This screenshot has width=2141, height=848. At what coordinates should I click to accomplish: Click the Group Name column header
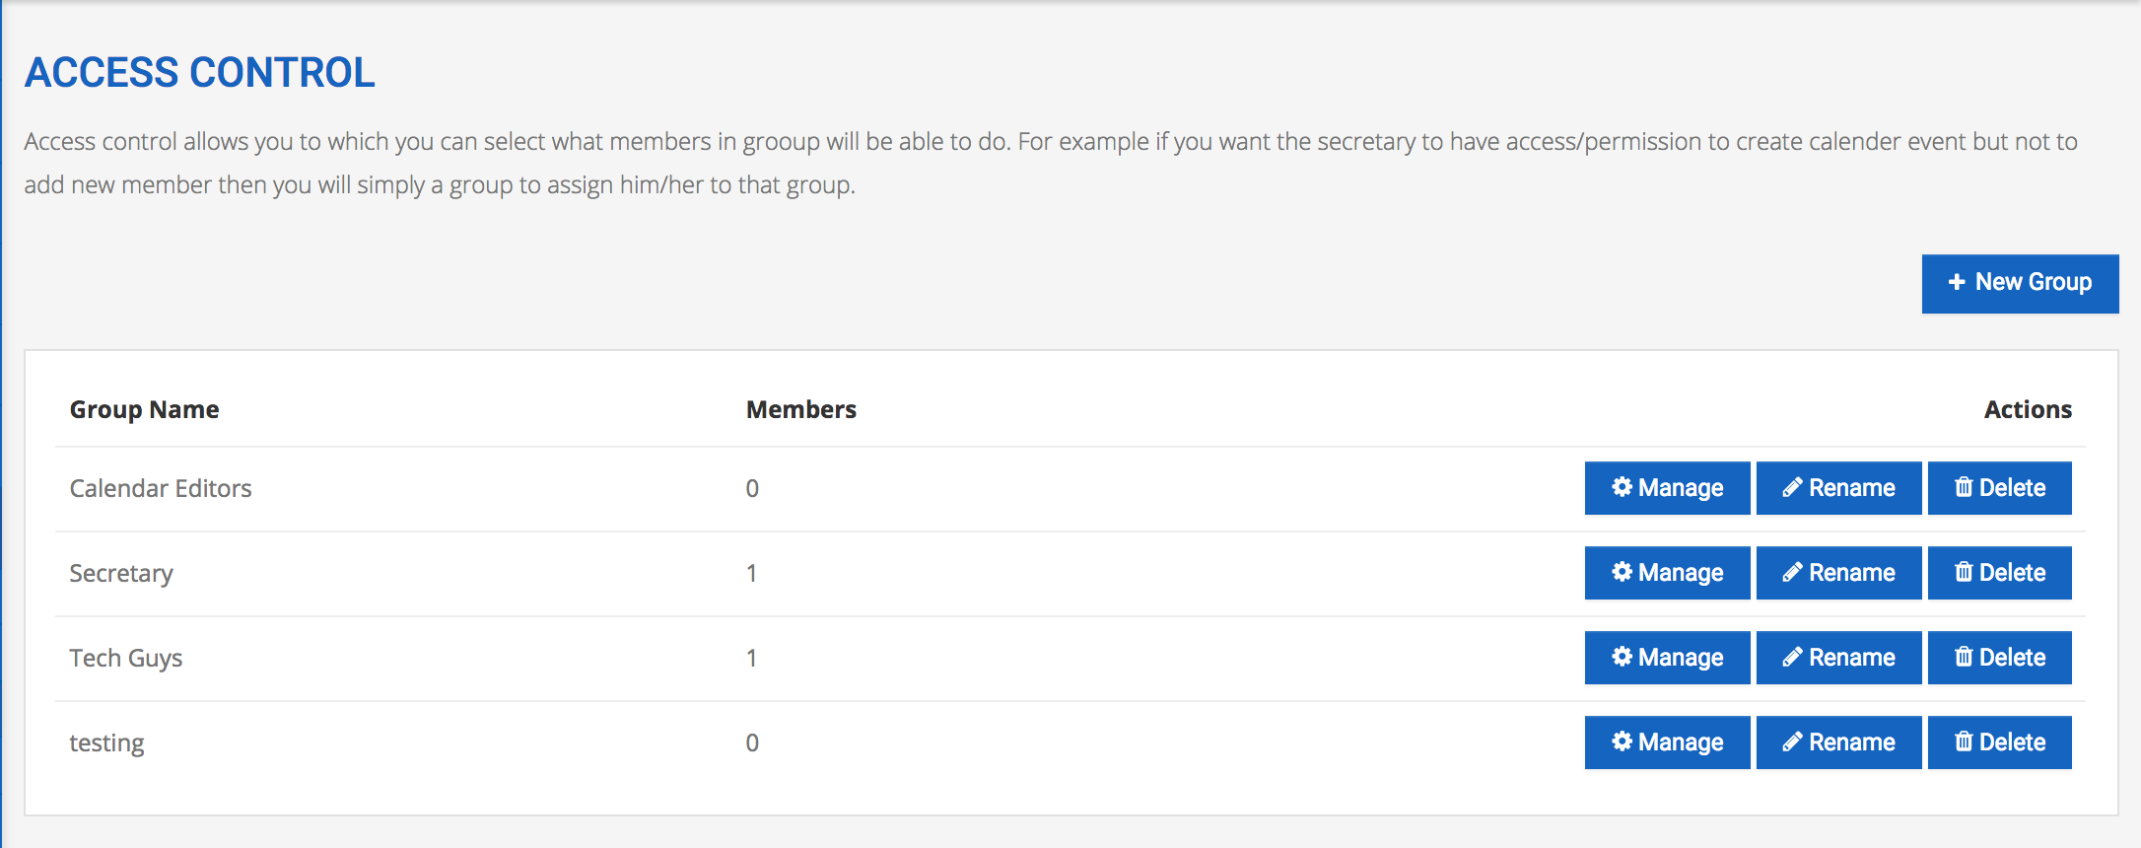(x=144, y=410)
